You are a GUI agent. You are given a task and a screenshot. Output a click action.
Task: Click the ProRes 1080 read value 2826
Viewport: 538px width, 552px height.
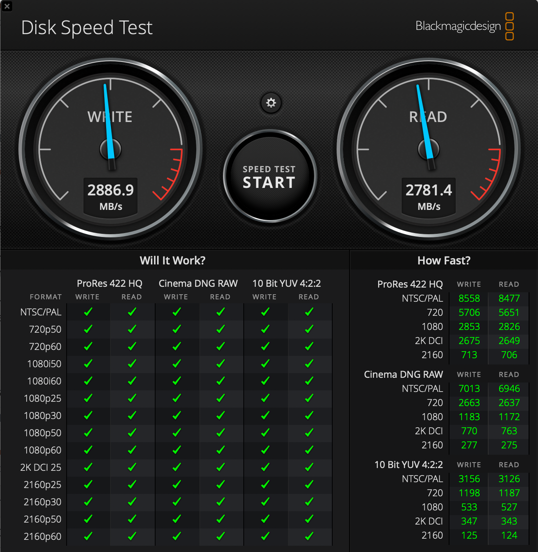509,327
